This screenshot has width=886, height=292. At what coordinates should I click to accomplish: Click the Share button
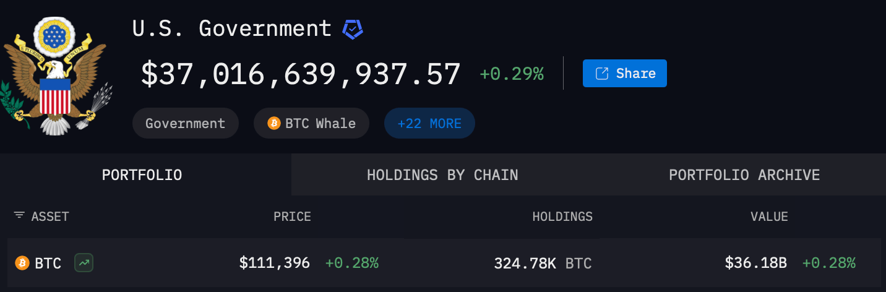click(624, 74)
